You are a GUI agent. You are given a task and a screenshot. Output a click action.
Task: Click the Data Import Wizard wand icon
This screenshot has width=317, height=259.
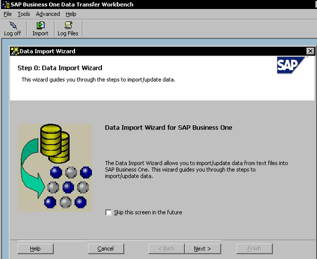15,51
